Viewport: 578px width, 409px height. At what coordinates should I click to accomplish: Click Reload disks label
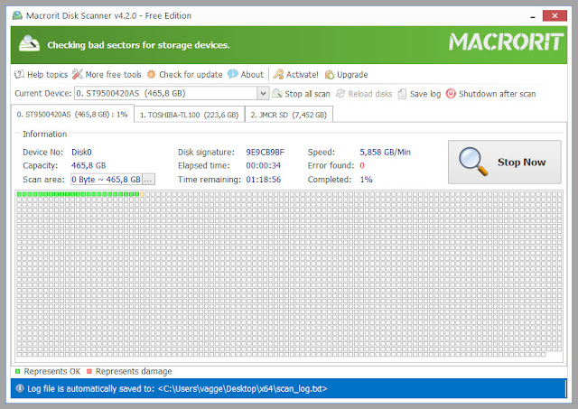tap(370, 94)
